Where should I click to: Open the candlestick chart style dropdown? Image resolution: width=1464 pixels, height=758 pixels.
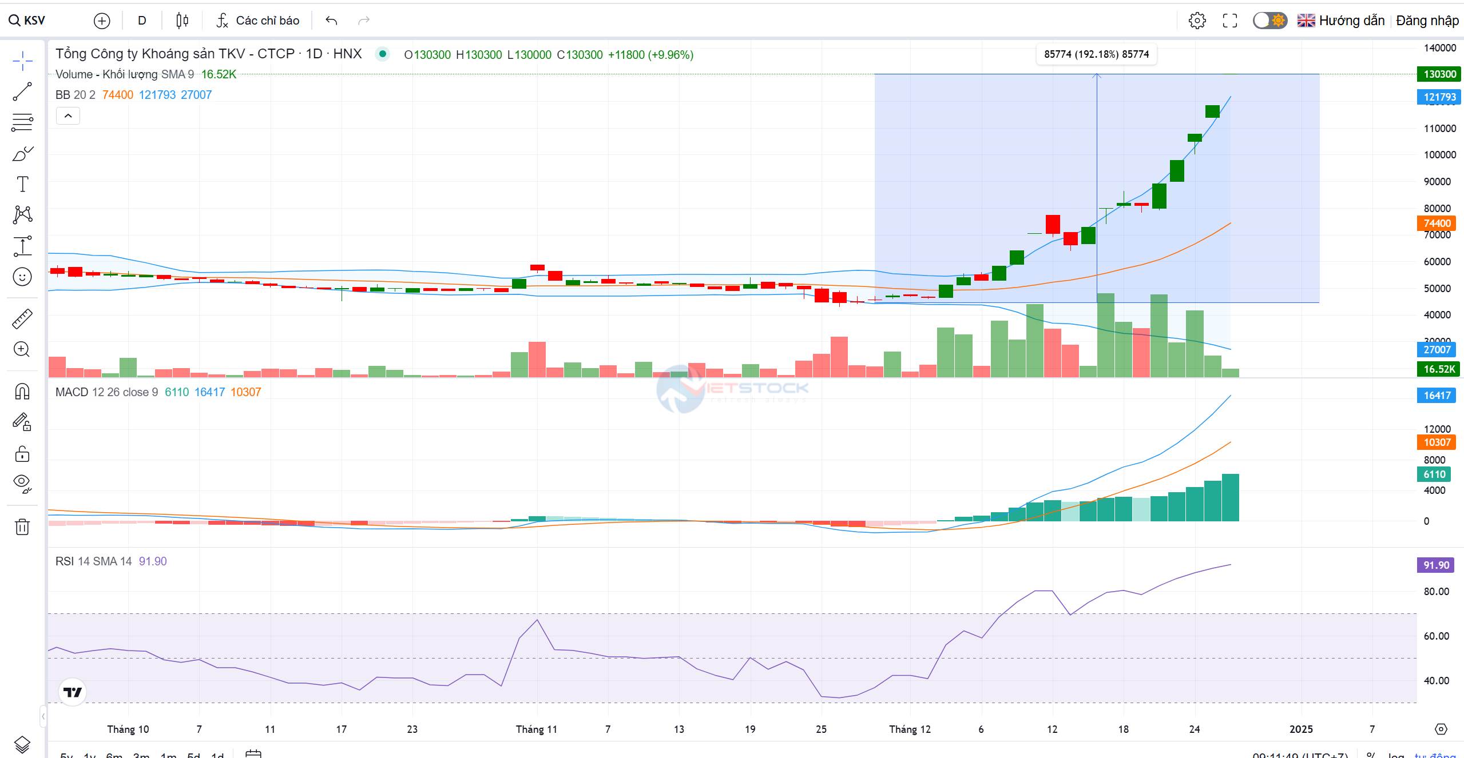click(182, 21)
